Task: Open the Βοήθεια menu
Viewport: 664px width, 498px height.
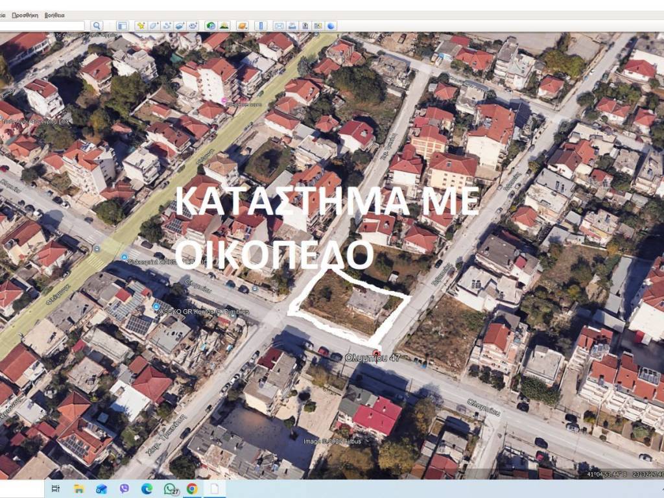Action: (x=54, y=15)
